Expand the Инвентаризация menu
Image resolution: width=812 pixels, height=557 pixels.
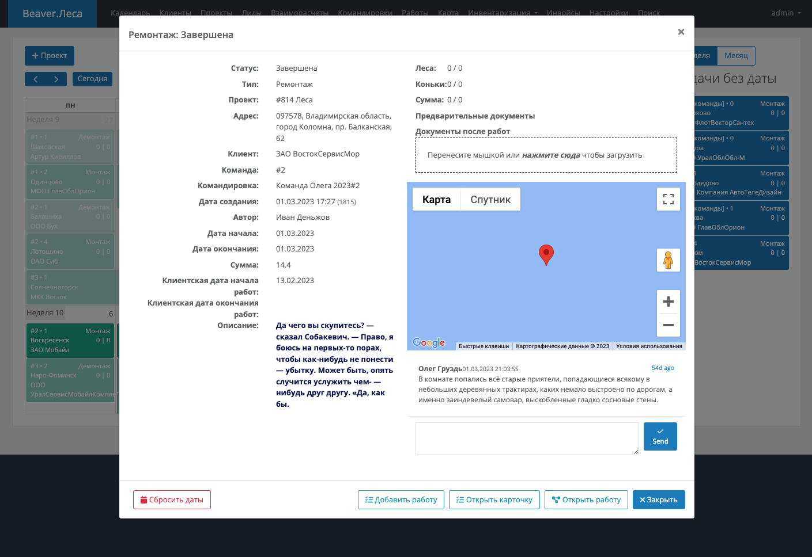(x=503, y=13)
